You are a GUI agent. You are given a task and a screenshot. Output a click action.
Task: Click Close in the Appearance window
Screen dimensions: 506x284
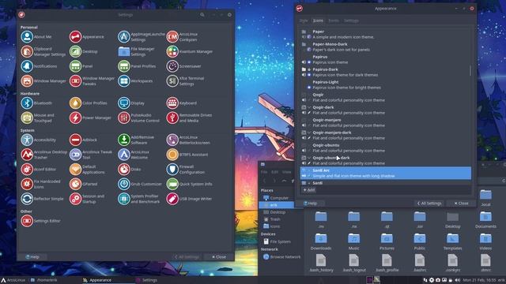(x=462, y=204)
